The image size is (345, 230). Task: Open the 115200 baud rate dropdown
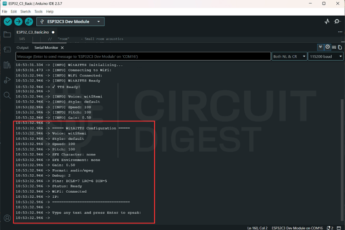326,56
